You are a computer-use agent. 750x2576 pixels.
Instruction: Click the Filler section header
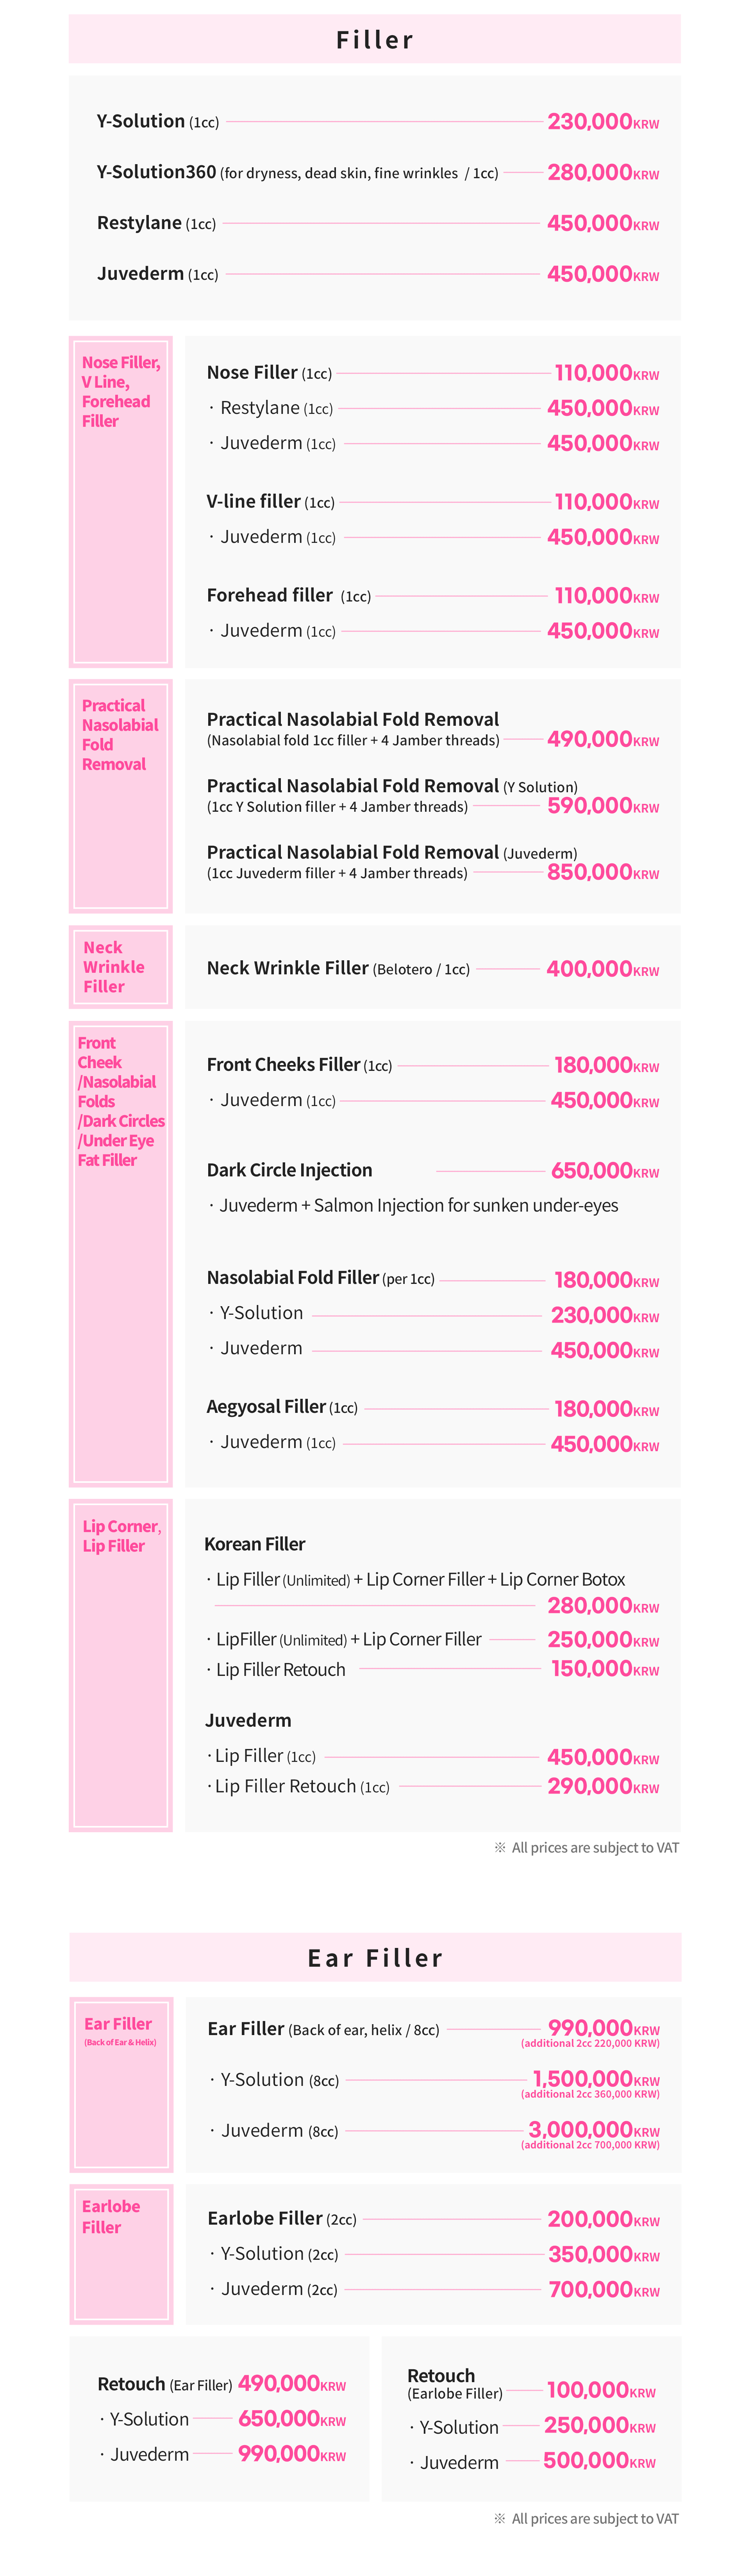(375, 40)
